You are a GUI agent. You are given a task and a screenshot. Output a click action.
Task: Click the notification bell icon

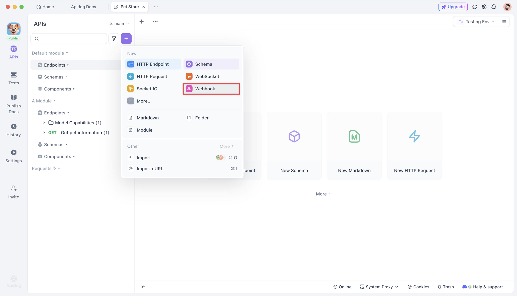pyautogui.click(x=494, y=7)
